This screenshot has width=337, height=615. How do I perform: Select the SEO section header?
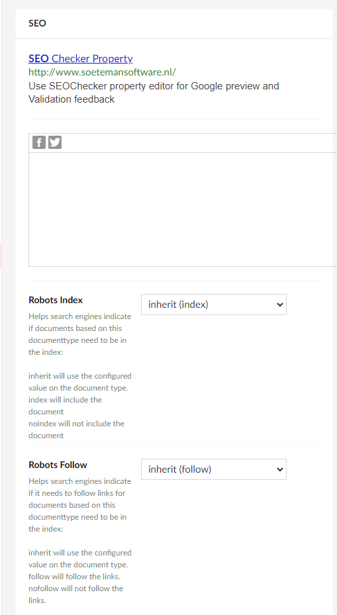tap(37, 24)
